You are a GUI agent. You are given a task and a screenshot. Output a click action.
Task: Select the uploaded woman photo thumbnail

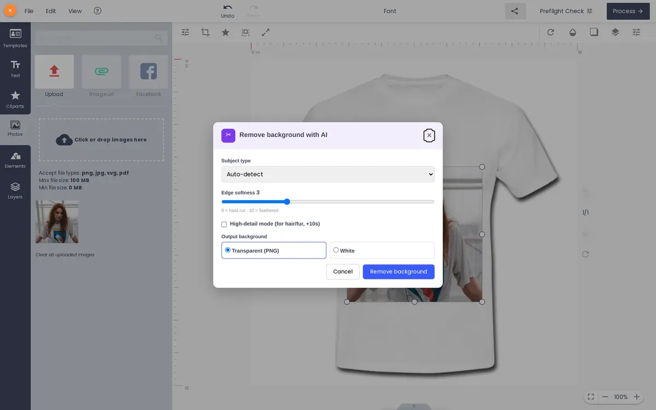click(57, 221)
